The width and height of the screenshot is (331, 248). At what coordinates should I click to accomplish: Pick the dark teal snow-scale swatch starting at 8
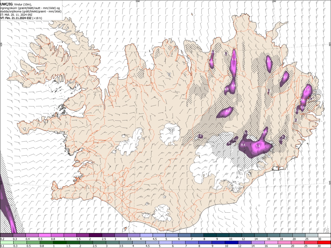click(209, 235)
